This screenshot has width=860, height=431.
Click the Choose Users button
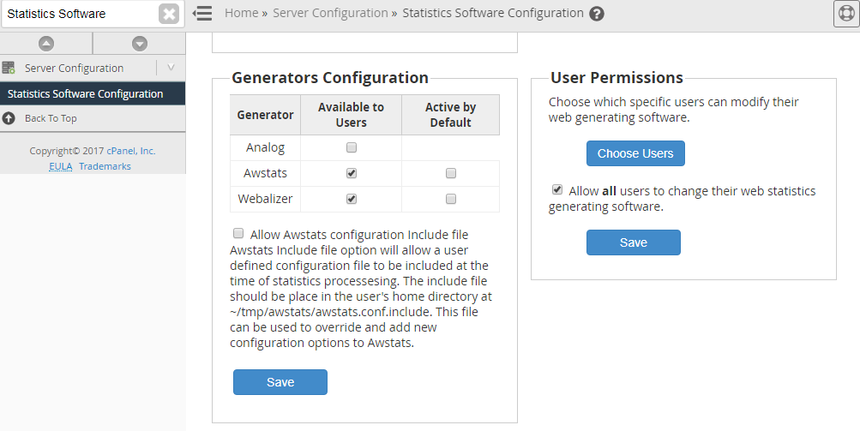tap(635, 153)
